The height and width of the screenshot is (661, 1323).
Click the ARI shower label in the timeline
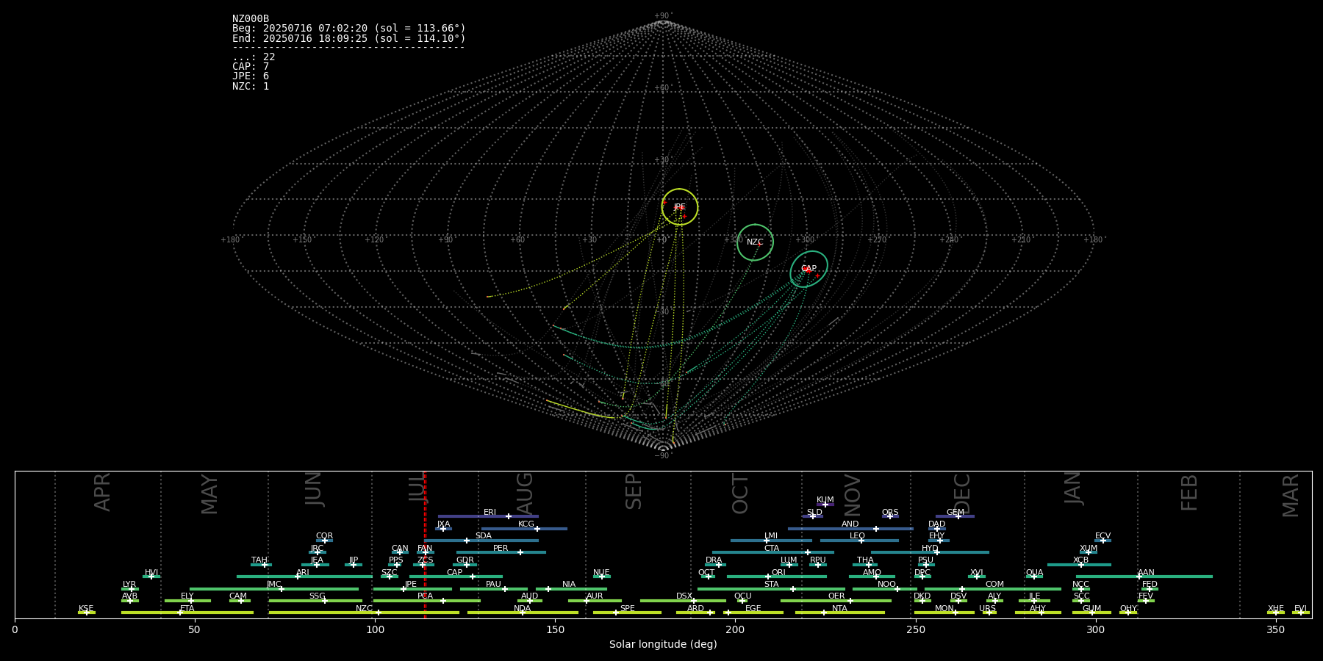303,572
